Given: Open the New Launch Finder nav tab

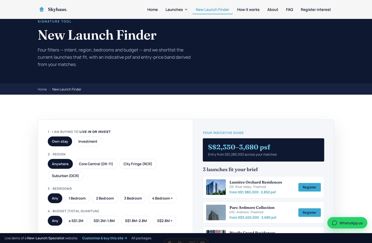Looking at the screenshot, I should click(212, 10).
